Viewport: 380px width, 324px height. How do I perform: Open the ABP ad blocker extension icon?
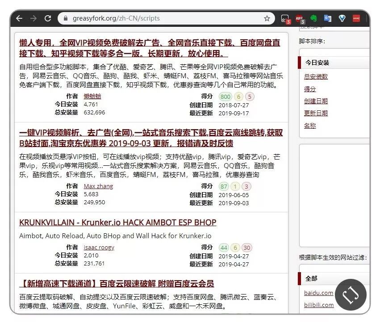click(x=300, y=19)
